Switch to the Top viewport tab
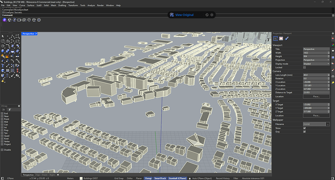 point(38,175)
